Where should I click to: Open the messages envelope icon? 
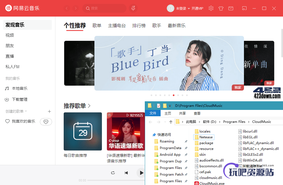[231, 8]
